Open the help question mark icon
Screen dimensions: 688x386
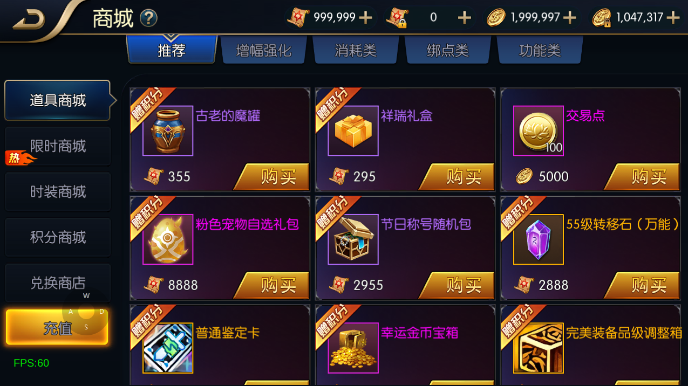(x=148, y=18)
